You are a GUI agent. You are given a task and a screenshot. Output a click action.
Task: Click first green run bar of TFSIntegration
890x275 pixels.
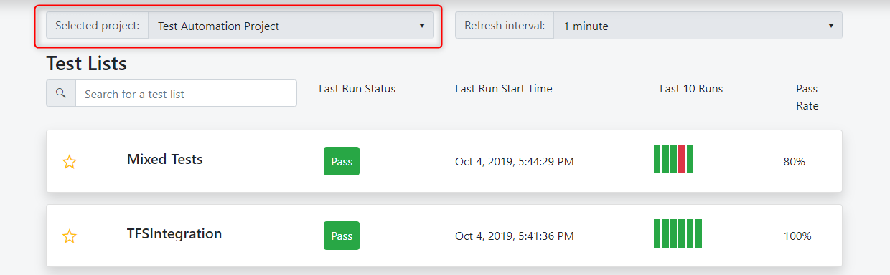[x=657, y=233]
